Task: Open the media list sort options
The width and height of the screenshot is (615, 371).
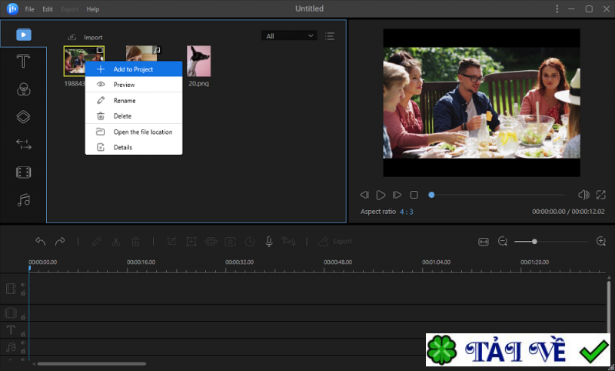Action: (329, 36)
